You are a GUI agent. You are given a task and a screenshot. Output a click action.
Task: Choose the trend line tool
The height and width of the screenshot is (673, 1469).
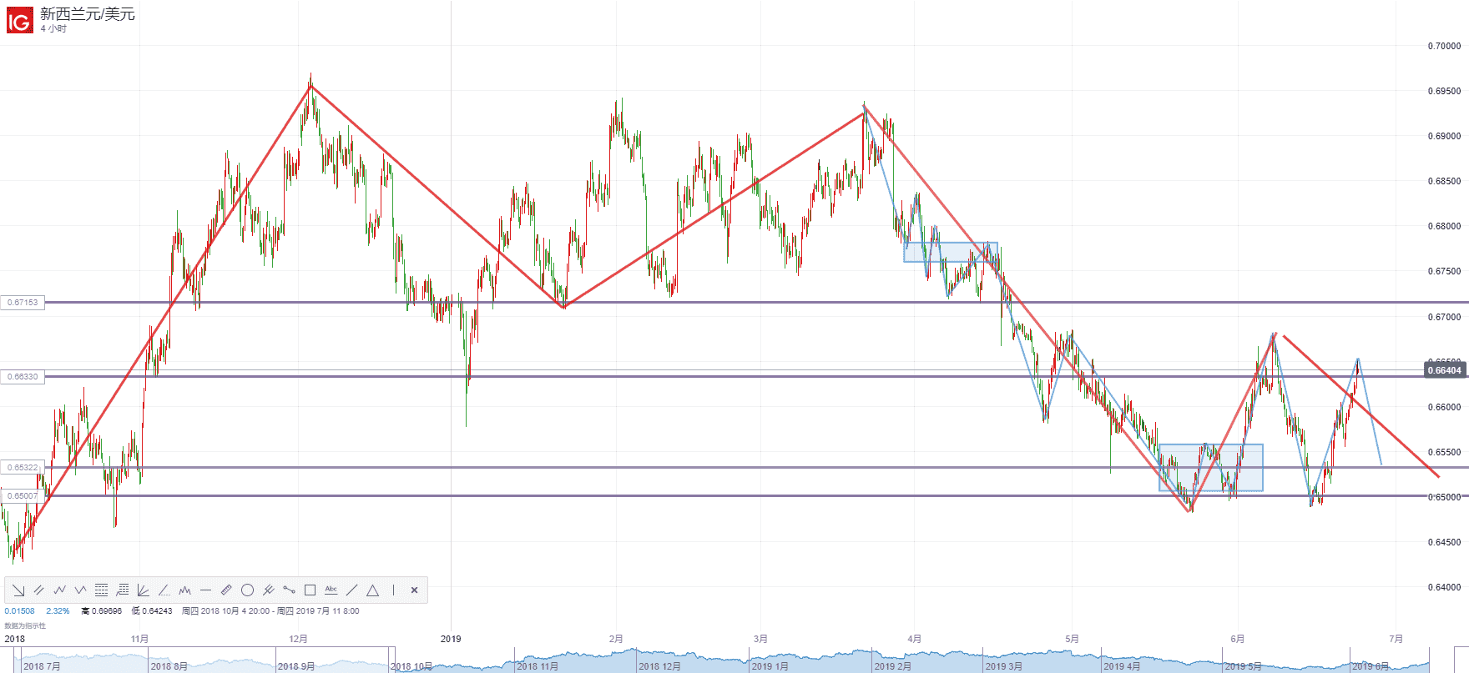(x=351, y=590)
